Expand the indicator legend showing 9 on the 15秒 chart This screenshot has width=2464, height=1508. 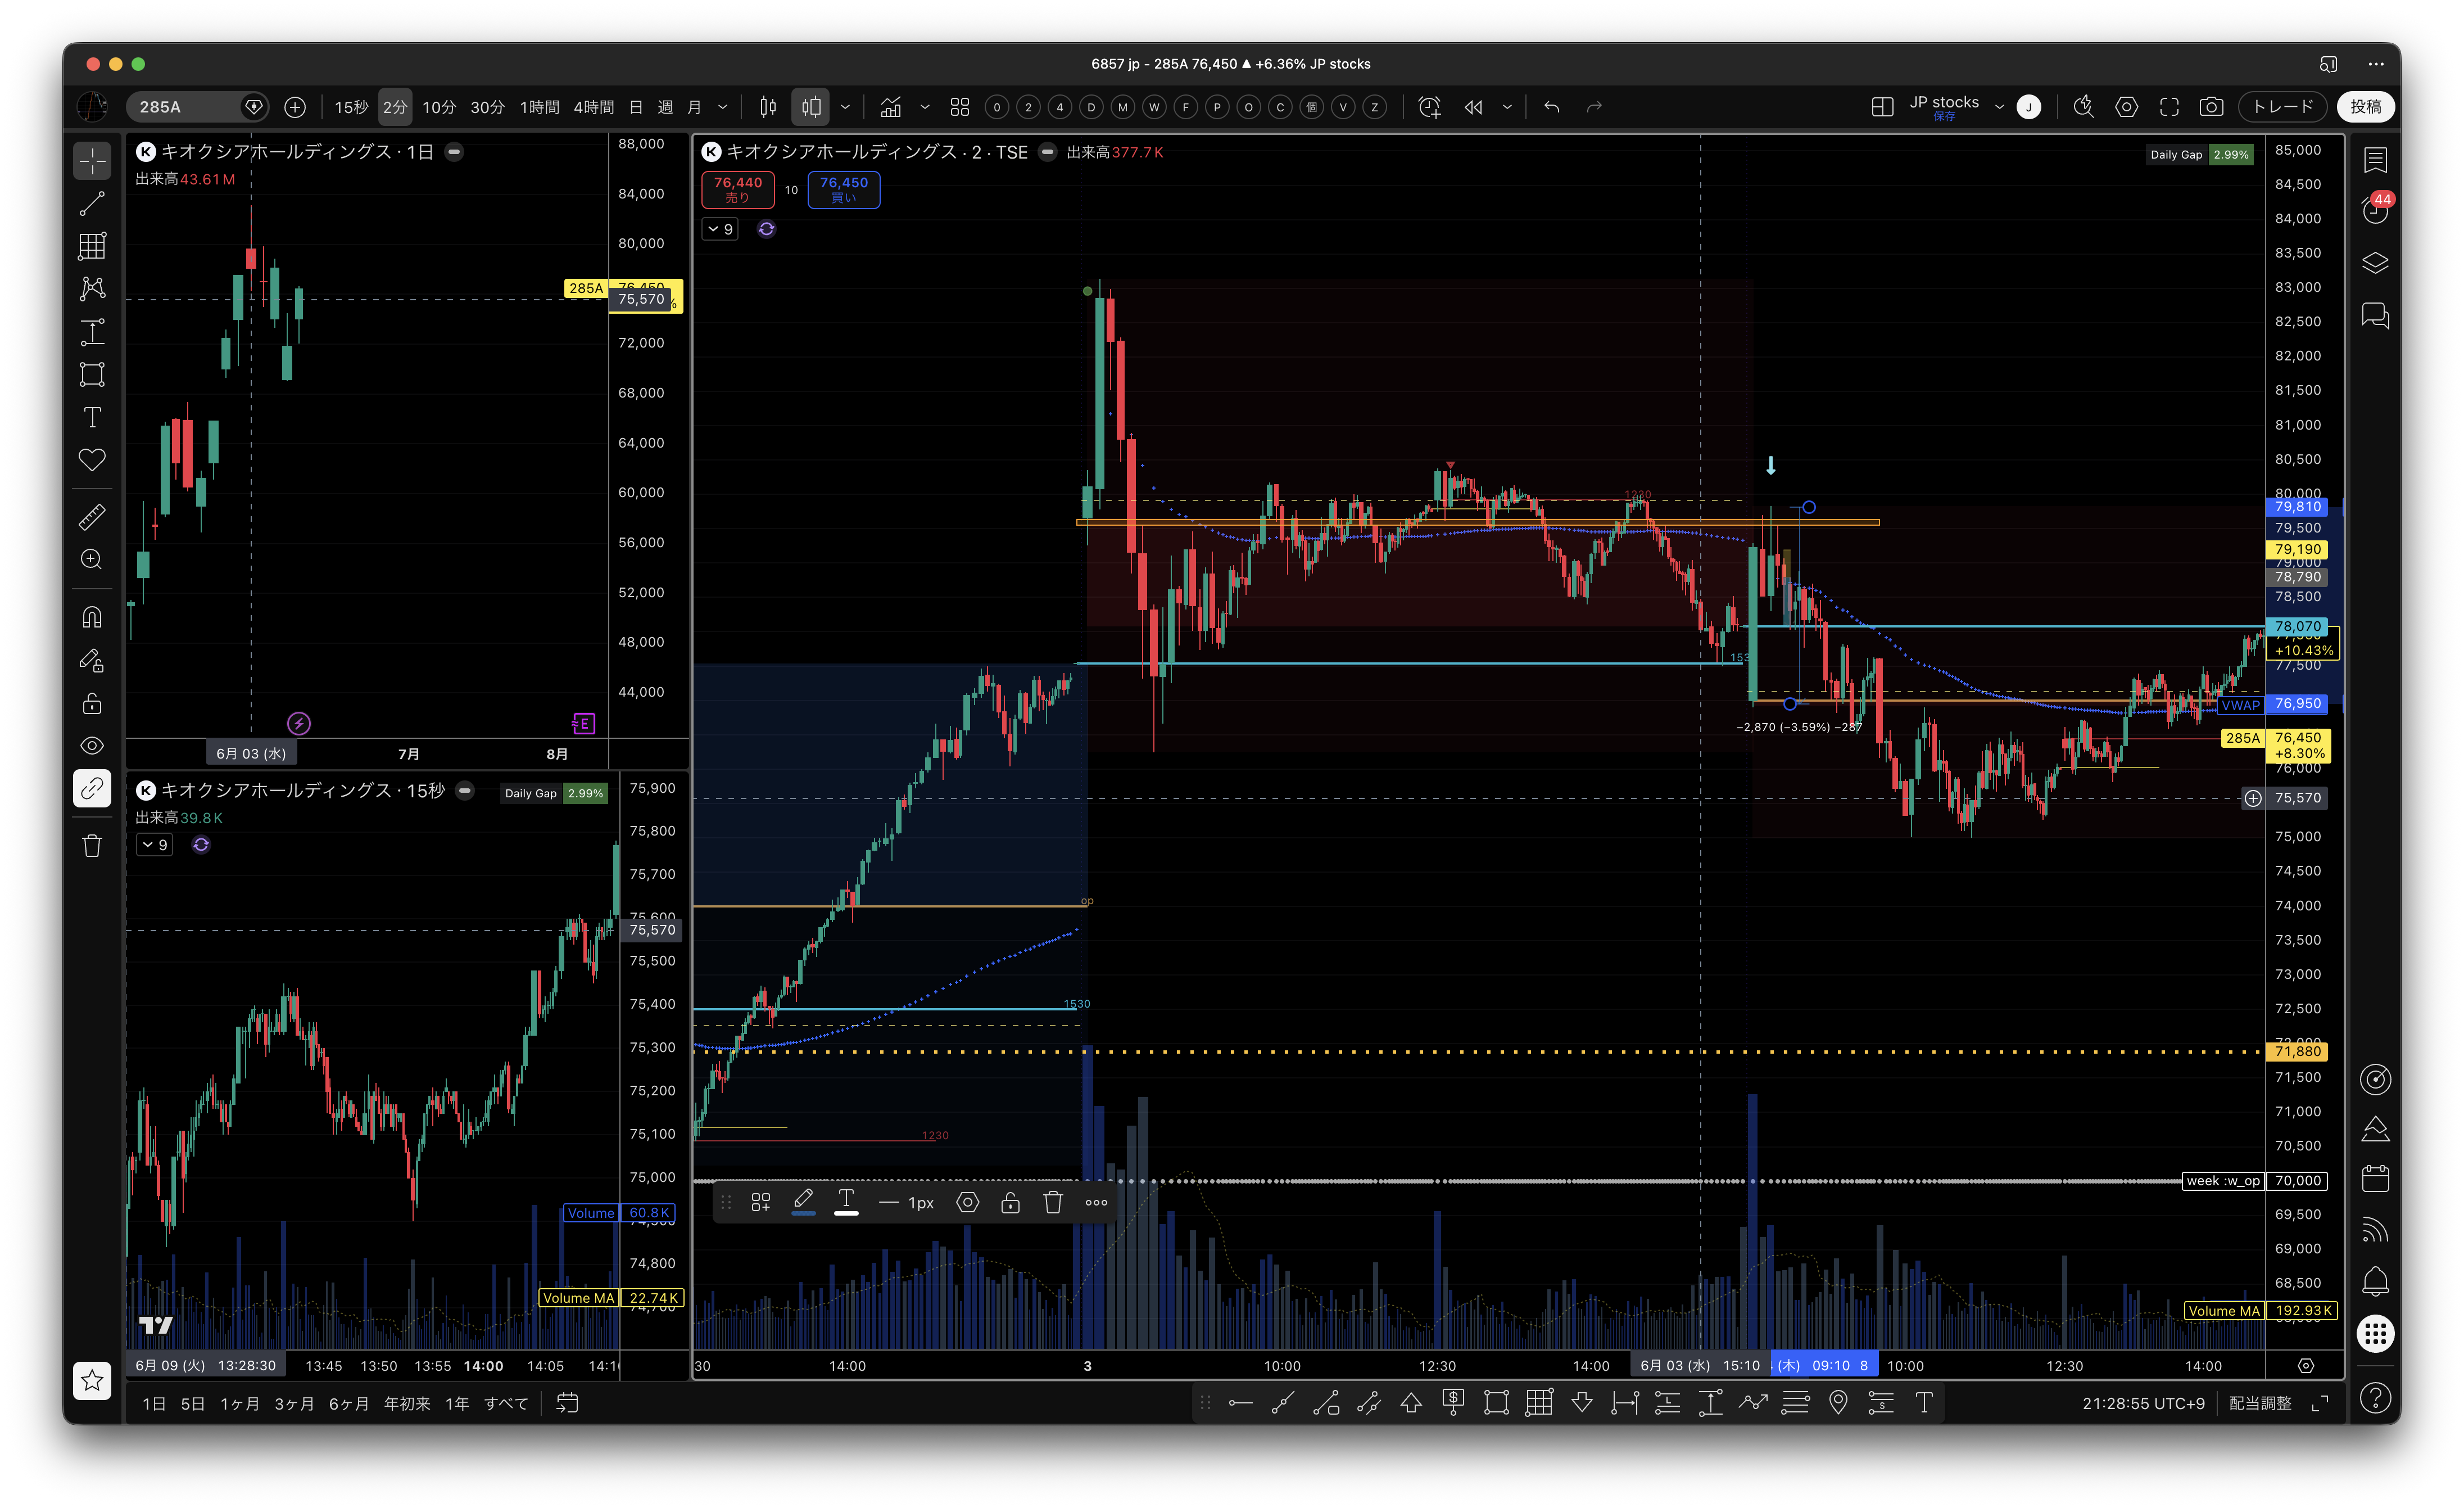(155, 845)
